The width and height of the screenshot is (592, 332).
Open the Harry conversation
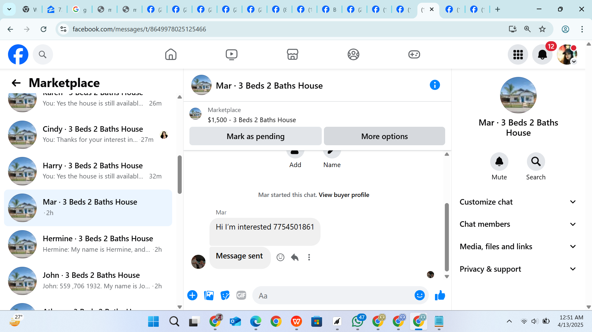point(88,171)
